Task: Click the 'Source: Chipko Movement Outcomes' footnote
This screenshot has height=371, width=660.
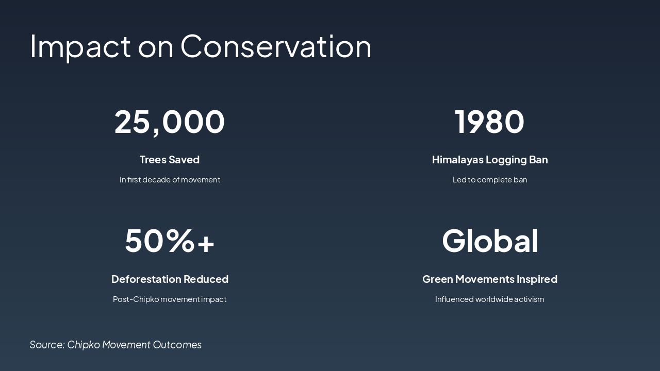Action: [x=115, y=345]
